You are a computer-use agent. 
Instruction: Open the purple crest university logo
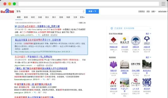[x=113, y=64]
